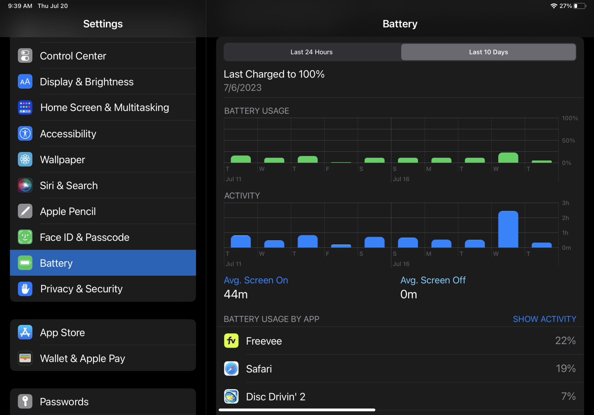Viewport: 594px width, 415px height.
Task: Tap the Display & Brightness AA icon
Action: click(x=25, y=81)
